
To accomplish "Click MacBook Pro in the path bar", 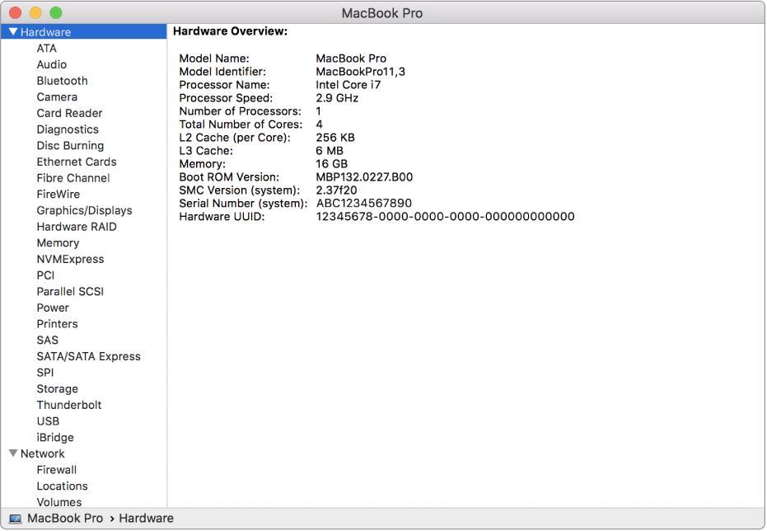I will [65, 519].
